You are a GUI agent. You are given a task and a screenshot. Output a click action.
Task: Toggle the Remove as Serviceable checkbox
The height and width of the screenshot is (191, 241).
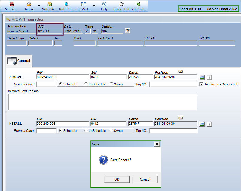(x=201, y=84)
